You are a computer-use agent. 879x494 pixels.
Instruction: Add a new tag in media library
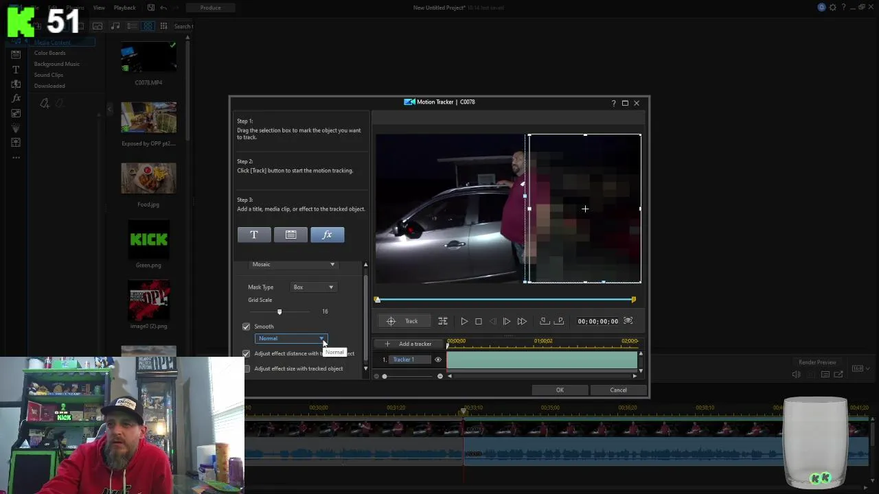[45, 104]
